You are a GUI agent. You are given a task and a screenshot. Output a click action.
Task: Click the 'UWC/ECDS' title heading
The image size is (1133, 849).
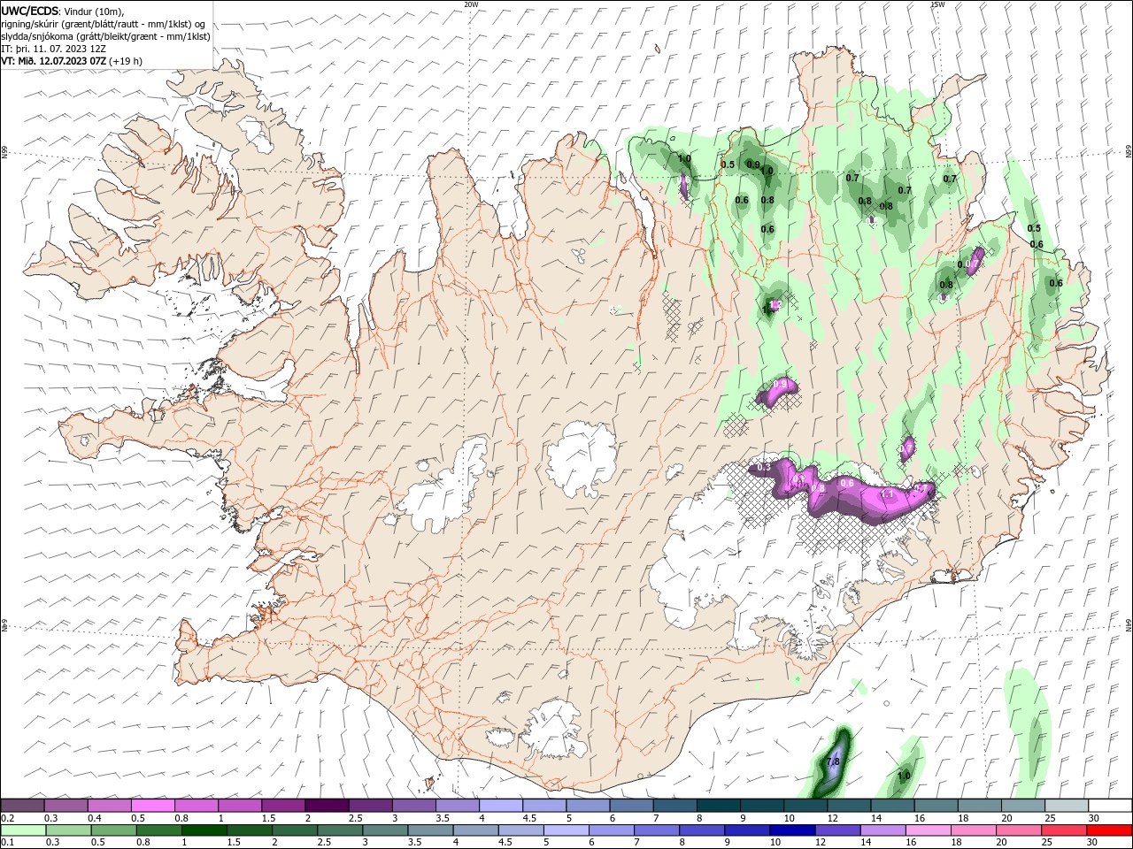point(31,10)
